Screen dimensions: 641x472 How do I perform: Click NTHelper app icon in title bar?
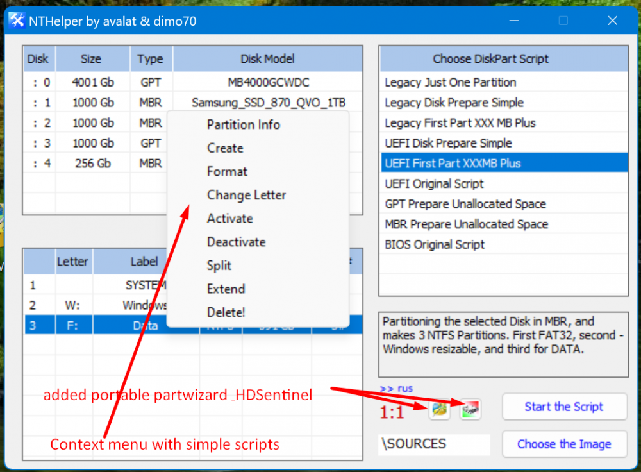pos(17,21)
